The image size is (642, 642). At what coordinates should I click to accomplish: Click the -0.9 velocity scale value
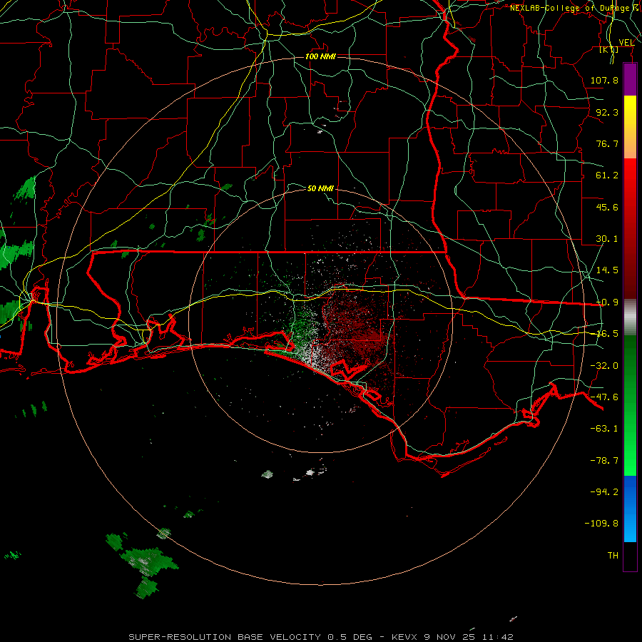[607, 302]
